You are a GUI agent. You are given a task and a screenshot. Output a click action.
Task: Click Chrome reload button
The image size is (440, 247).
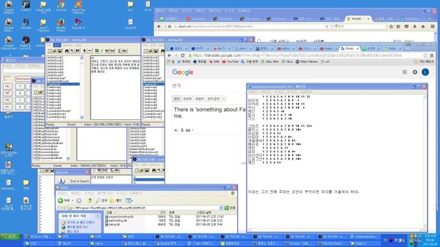pyautogui.click(x=182, y=56)
